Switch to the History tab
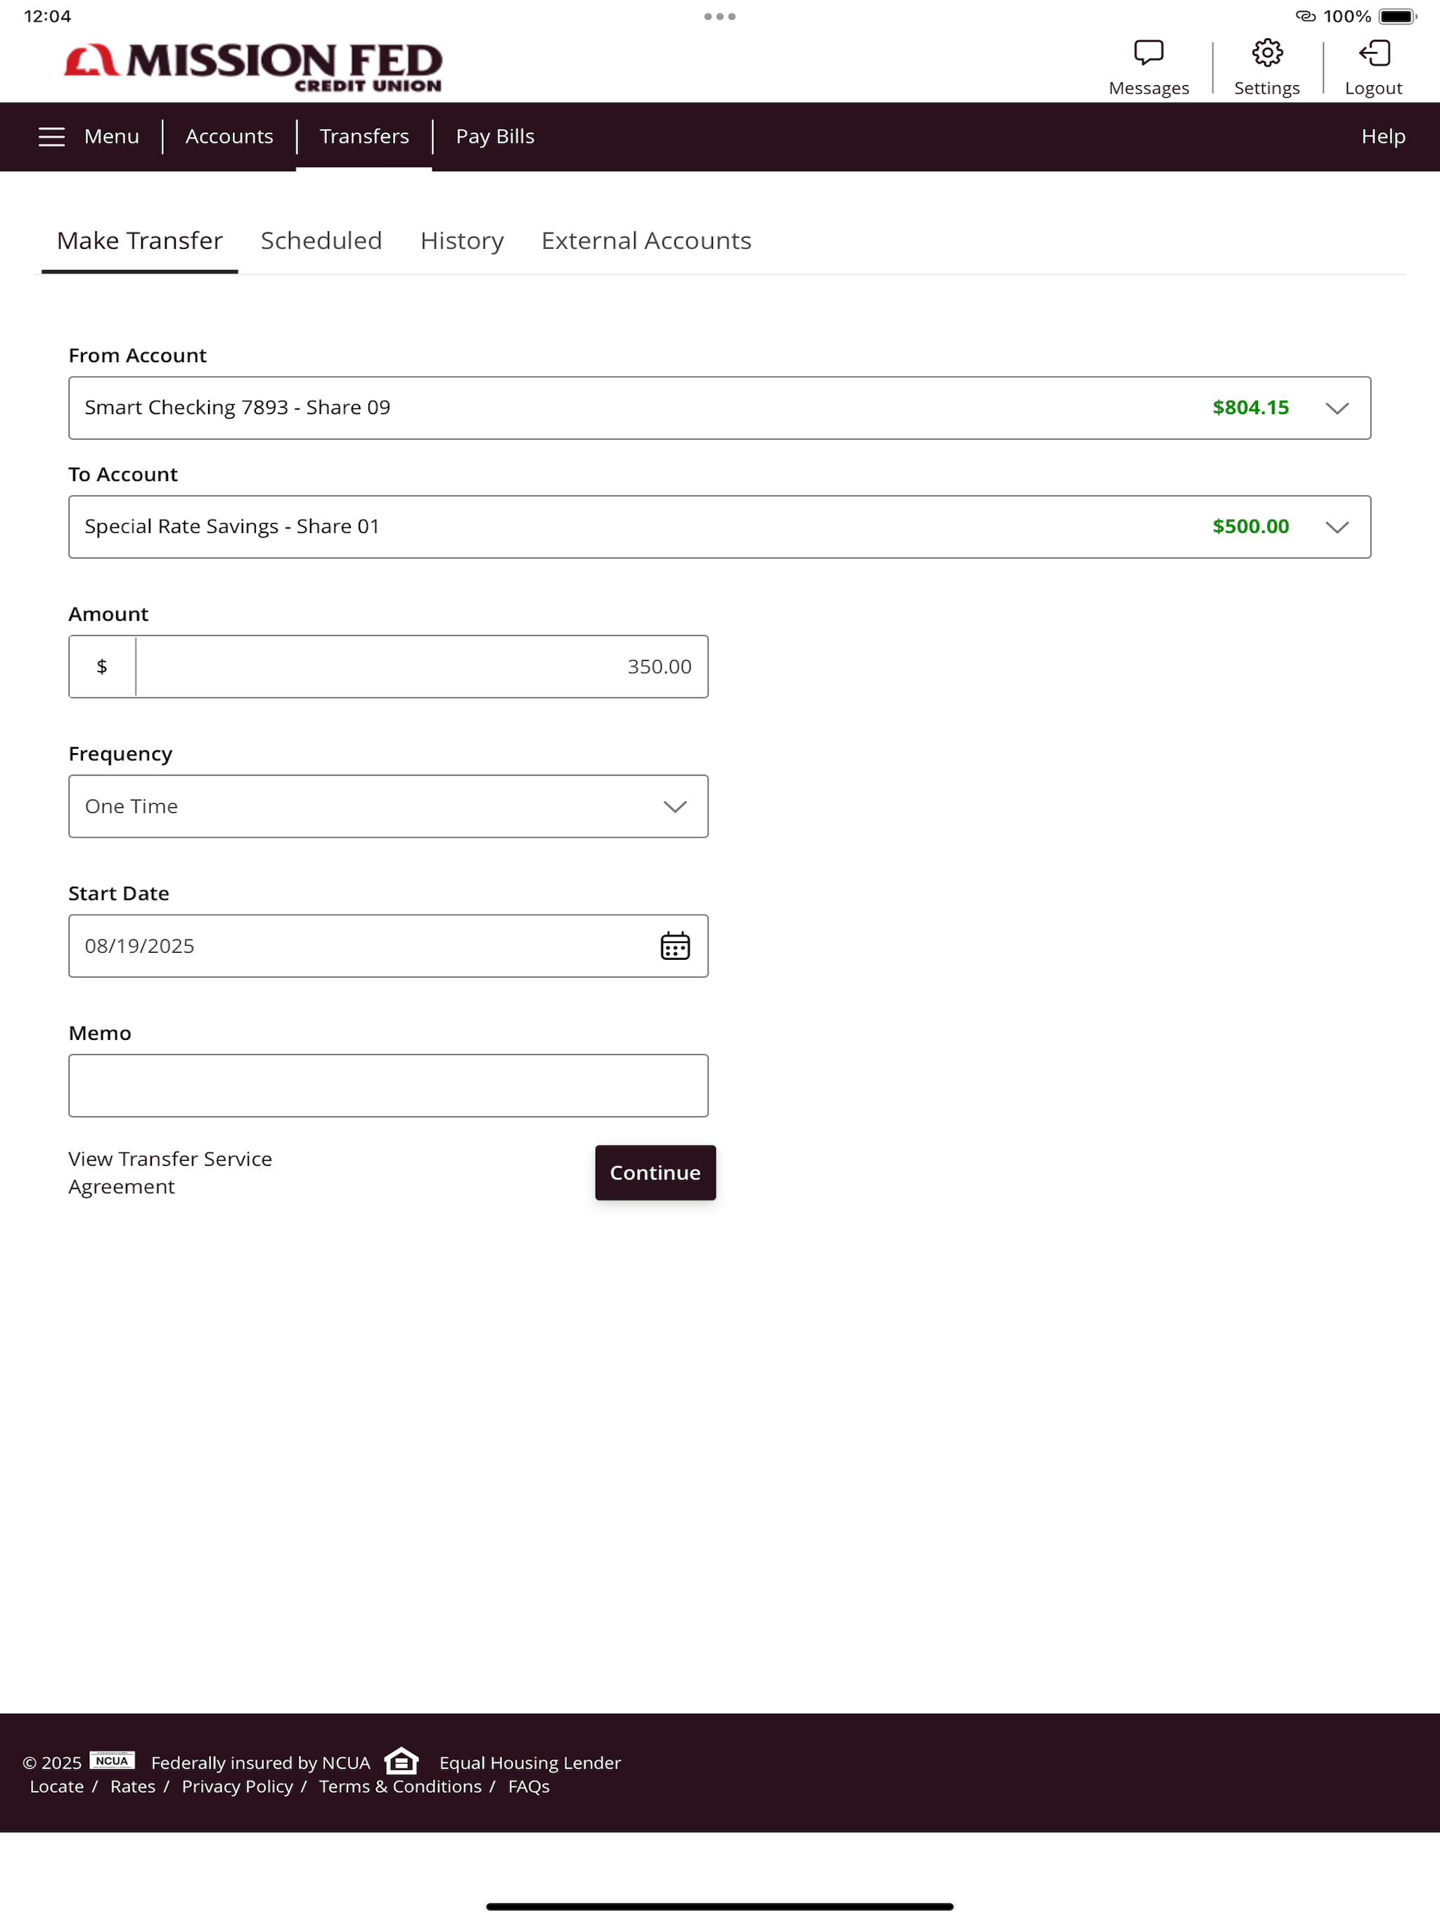Image resolution: width=1440 pixels, height=1921 pixels. (x=462, y=240)
